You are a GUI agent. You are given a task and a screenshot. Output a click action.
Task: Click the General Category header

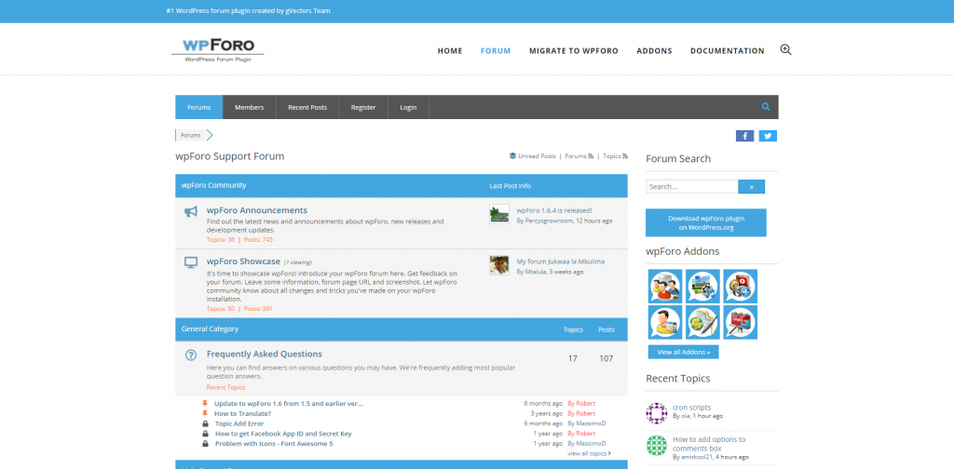[x=210, y=328]
